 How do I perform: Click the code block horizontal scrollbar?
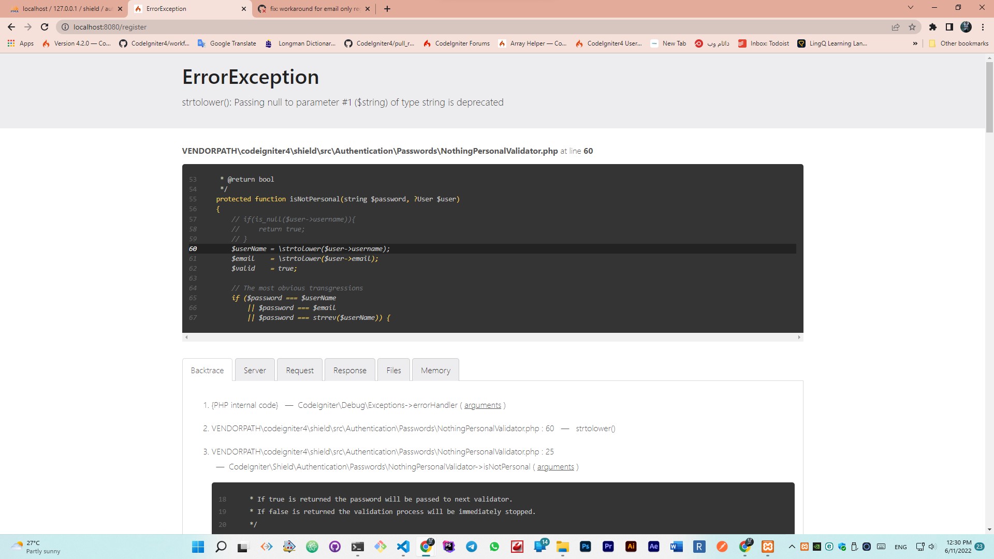pyautogui.click(x=492, y=337)
